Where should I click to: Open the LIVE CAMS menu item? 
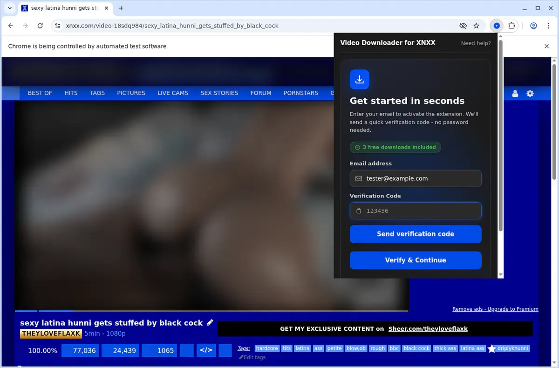[x=173, y=93]
